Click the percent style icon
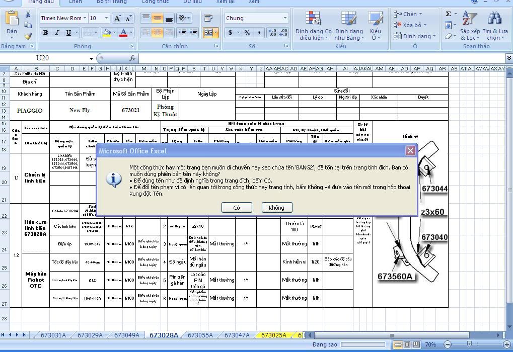The image size is (513, 352). click(247, 32)
